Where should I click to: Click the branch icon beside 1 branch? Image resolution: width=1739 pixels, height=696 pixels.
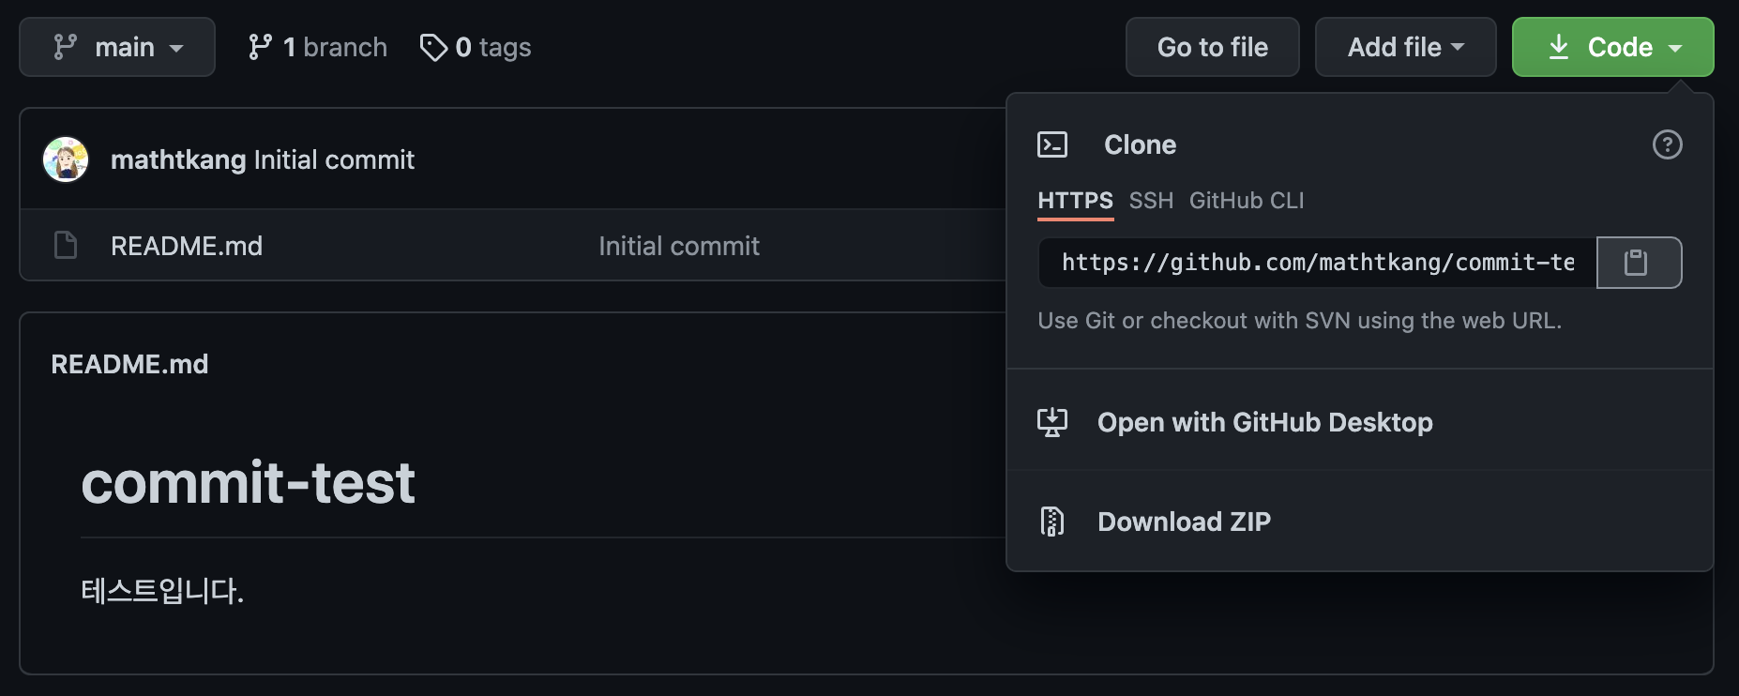[x=260, y=47]
